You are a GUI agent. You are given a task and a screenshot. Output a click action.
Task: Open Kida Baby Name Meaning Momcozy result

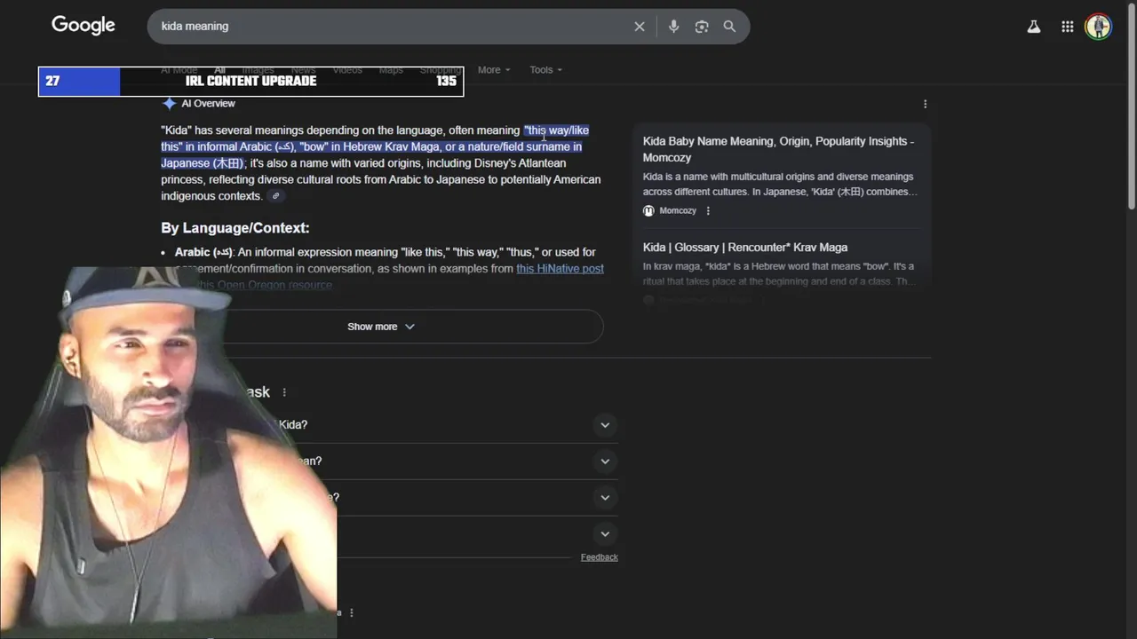click(x=778, y=149)
